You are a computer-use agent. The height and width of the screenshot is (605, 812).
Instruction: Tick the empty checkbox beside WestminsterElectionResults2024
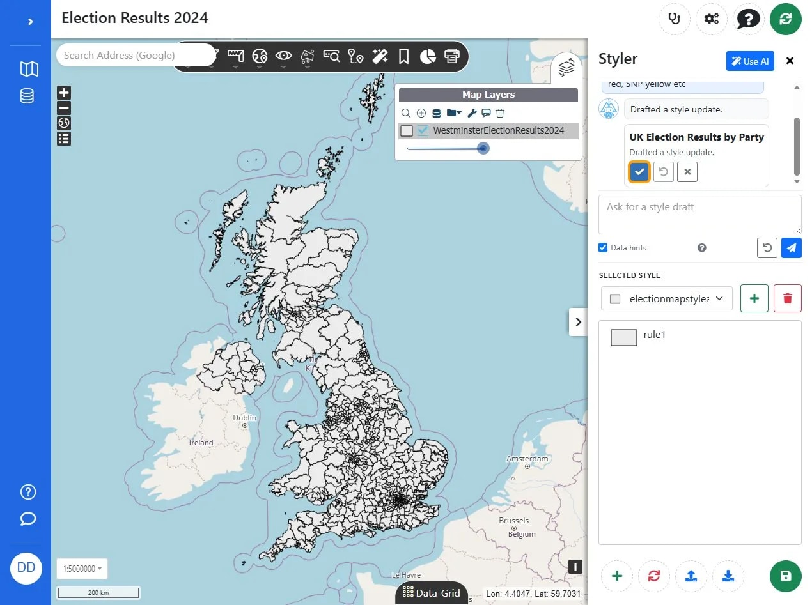(x=407, y=131)
